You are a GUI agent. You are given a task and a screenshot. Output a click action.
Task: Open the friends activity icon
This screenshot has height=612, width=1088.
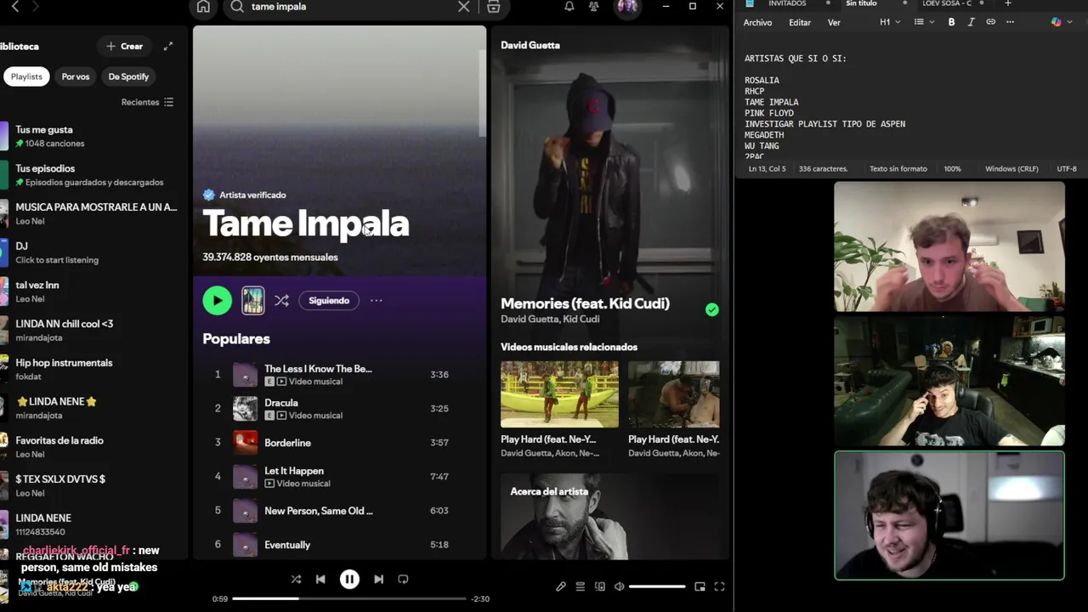594,7
